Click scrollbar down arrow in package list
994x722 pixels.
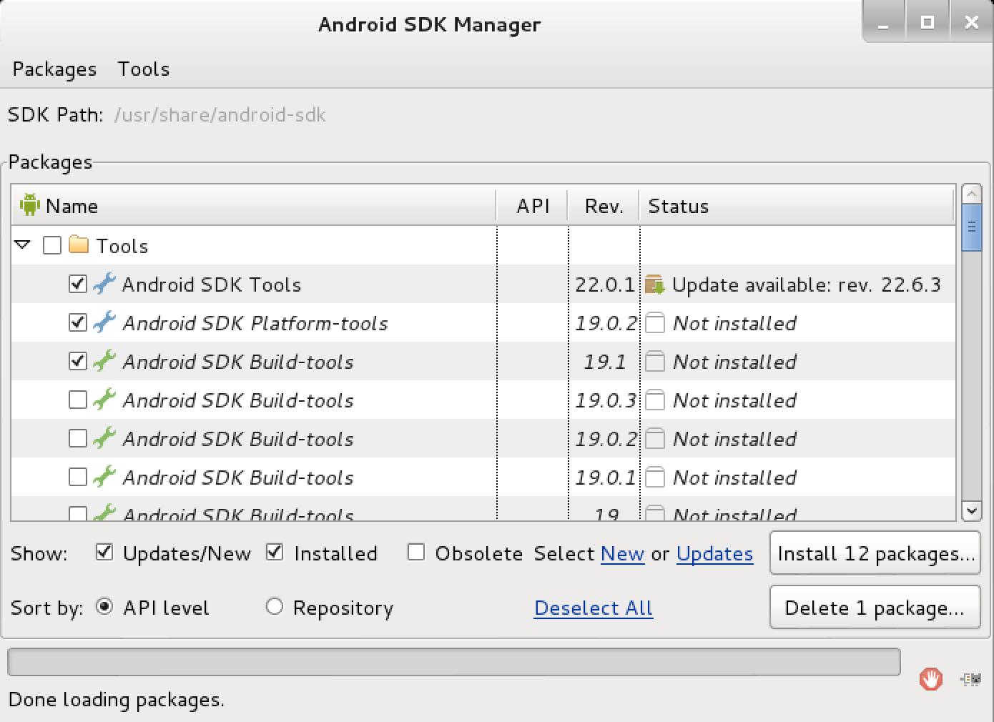(x=971, y=510)
